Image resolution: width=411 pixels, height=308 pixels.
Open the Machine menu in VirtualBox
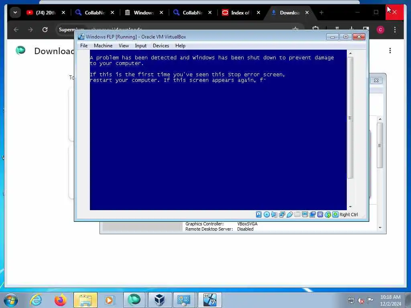click(103, 46)
